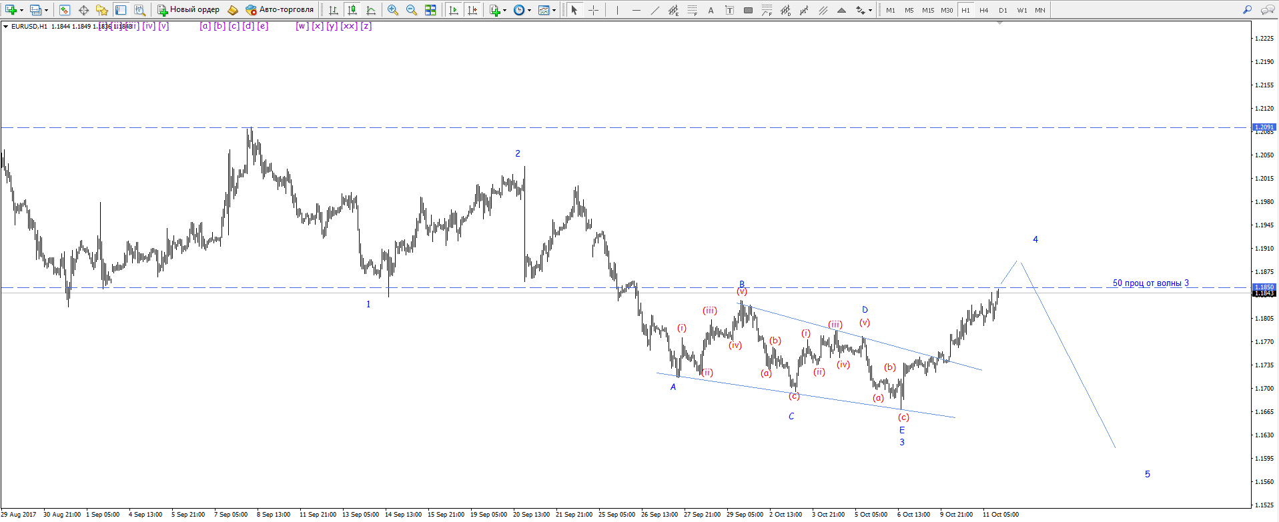Toggle chart auto scroll
This screenshot has height=522, width=1279.
tap(454, 10)
